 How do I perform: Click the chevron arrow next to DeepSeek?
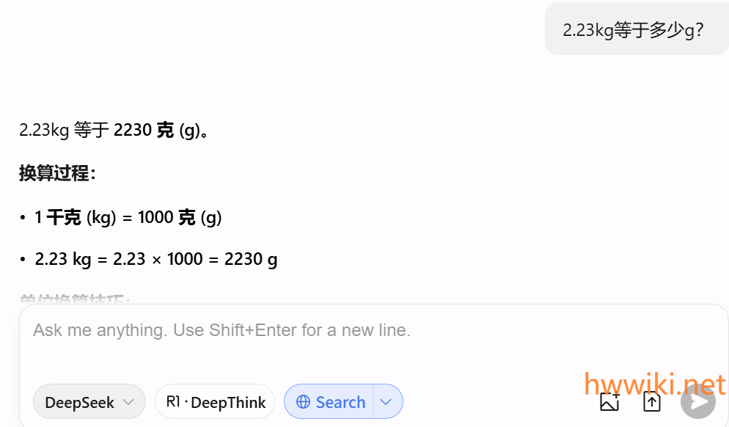tap(128, 402)
